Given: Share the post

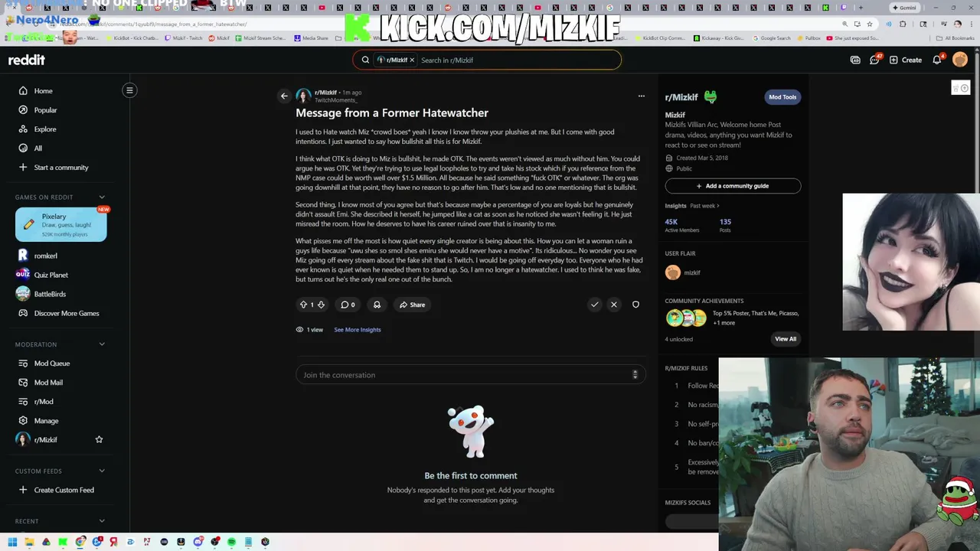Looking at the screenshot, I should [x=412, y=305].
